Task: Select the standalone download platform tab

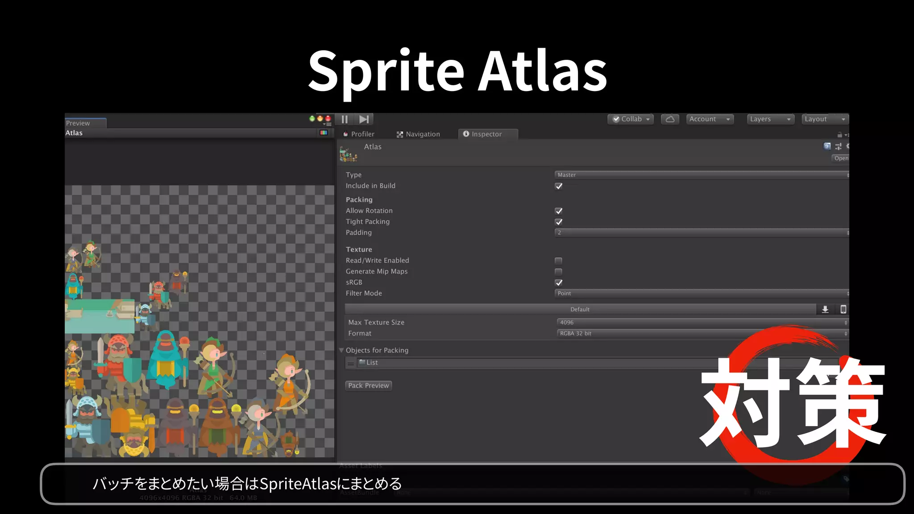Action: [x=825, y=309]
